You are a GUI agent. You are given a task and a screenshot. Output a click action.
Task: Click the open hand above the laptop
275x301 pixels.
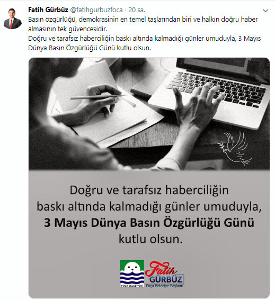[x=198, y=103]
